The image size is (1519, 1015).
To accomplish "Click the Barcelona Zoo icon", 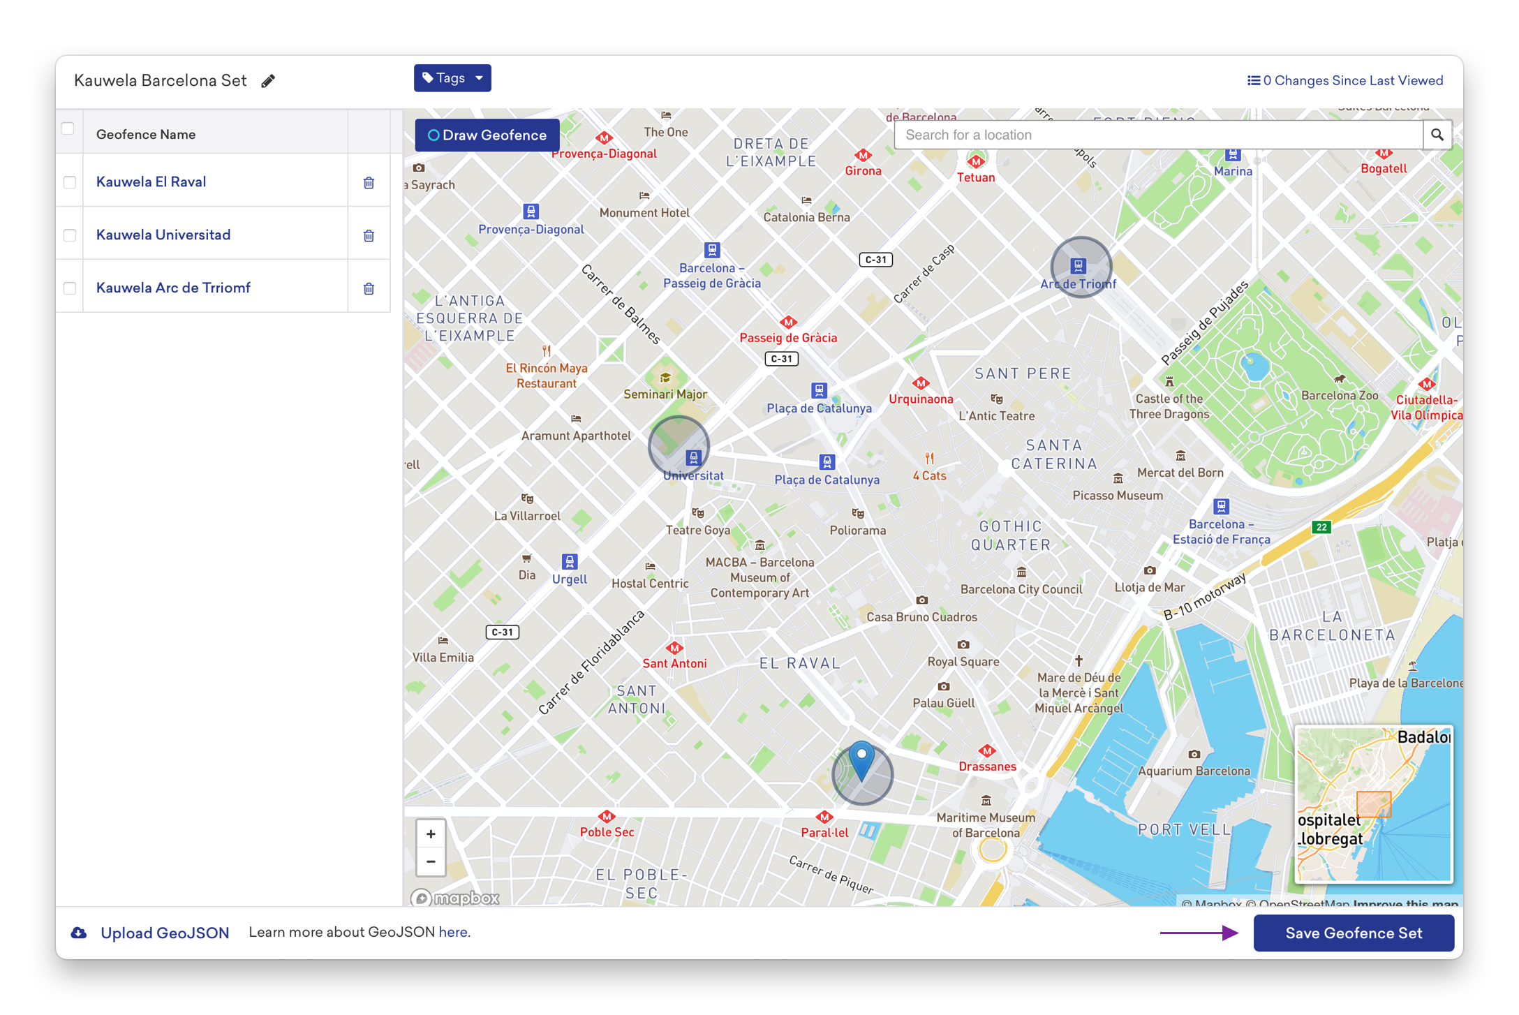I will [x=1339, y=379].
